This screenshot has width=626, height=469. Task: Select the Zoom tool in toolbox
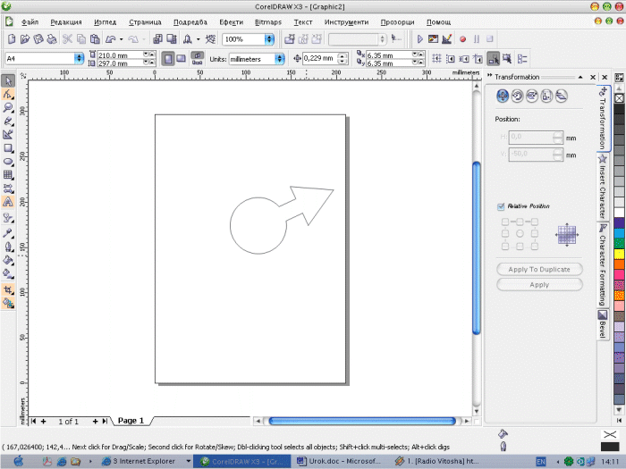point(8,108)
